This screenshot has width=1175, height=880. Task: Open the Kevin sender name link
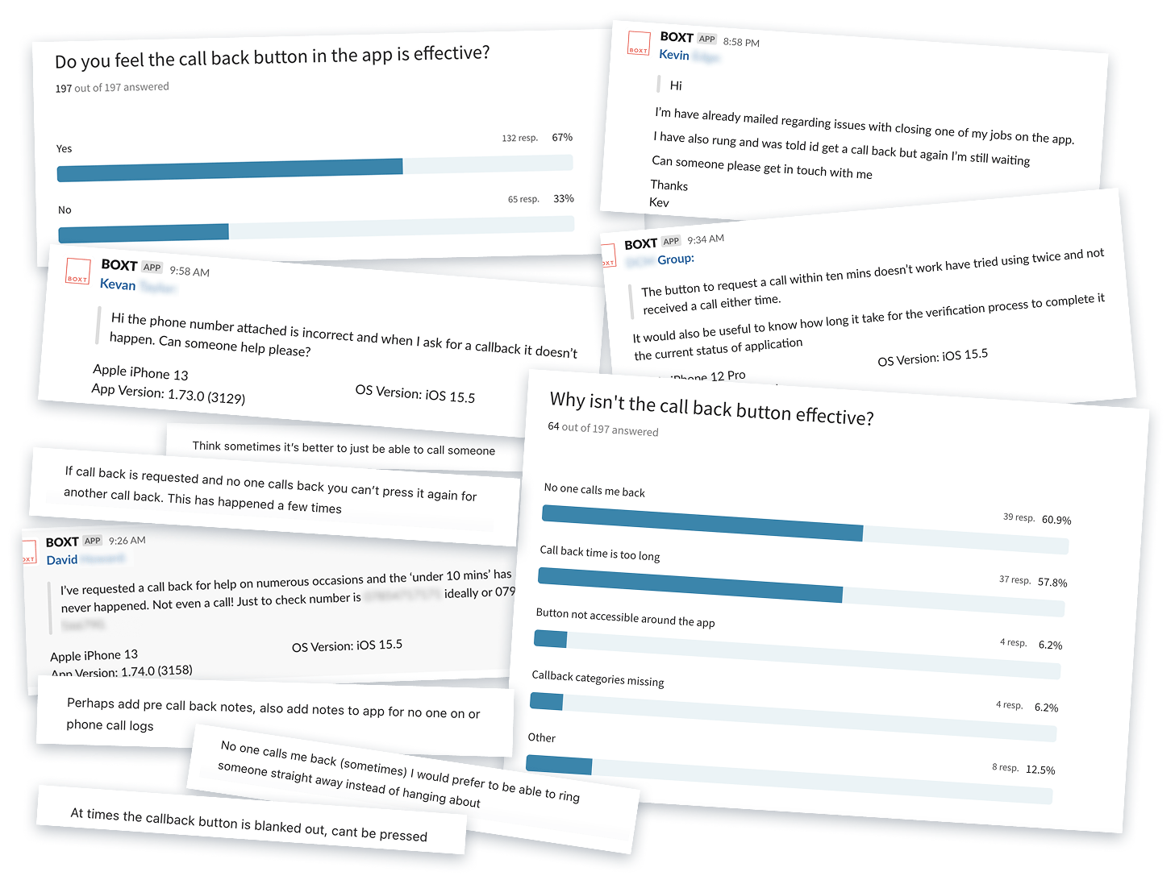[x=674, y=55]
